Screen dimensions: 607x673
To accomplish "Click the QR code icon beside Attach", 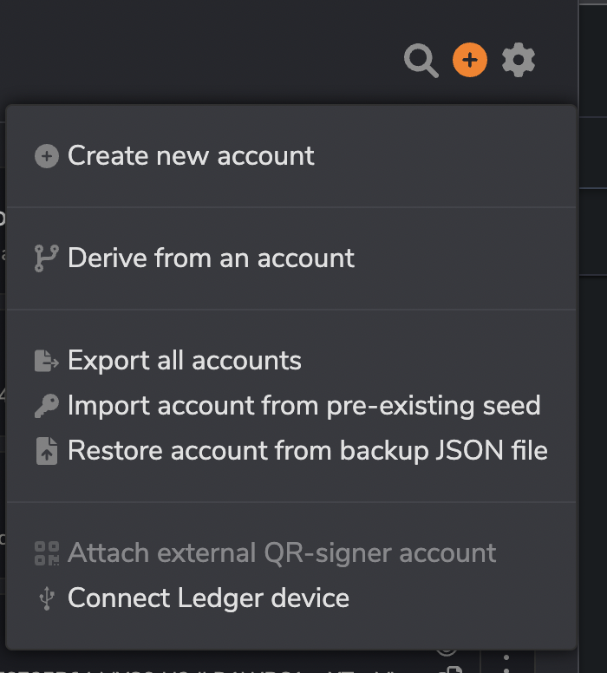I will [x=47, y=553].
